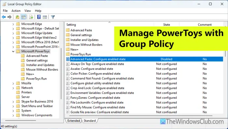Expand the Windows Components node
Viewport: 228px width, 129px height.
[x=13, y=115]
